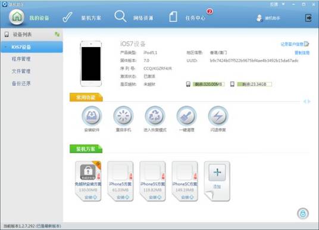Open 文件管理 in the sidebar
Viewport: 319px width, 230px height.
(x=21, y=71)
